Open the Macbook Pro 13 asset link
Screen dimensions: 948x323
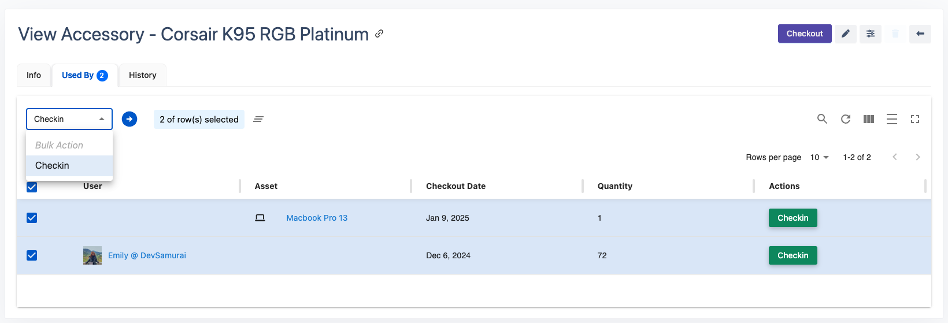(317, 218)
